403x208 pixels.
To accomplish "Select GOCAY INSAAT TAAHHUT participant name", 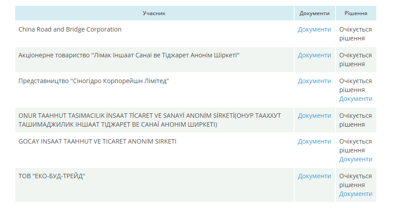I will tap(97, 141).
